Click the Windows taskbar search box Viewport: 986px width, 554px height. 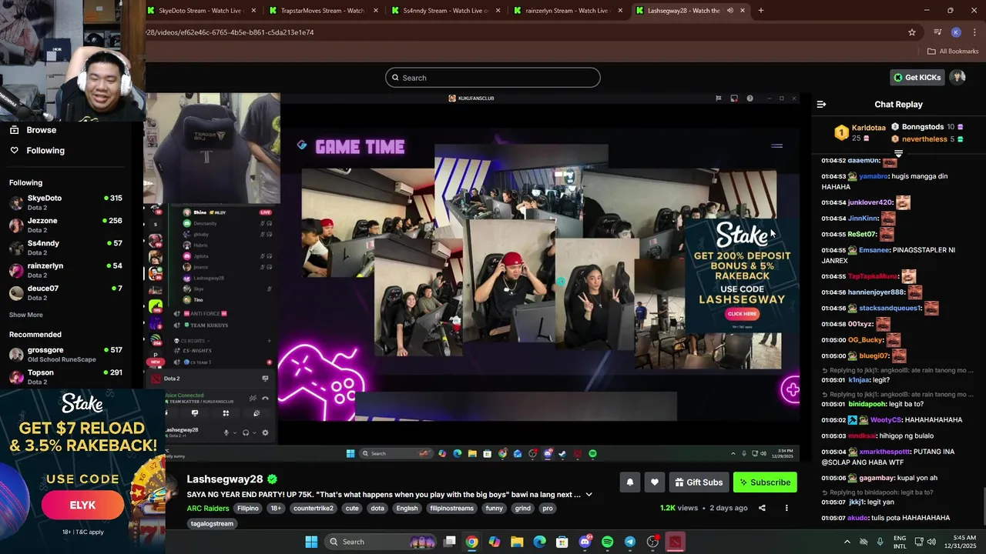click(381, 542)
